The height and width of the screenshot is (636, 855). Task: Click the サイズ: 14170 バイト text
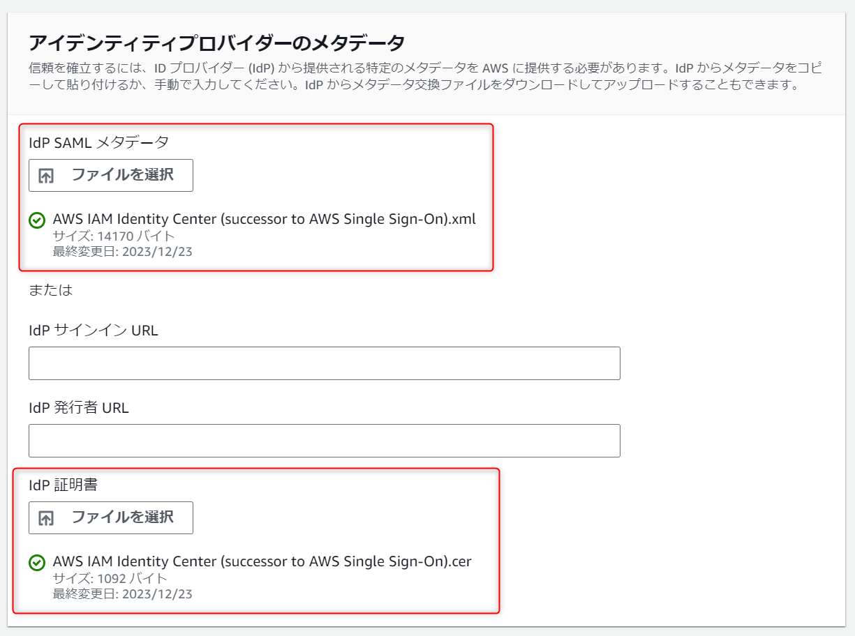coord(114,236)
